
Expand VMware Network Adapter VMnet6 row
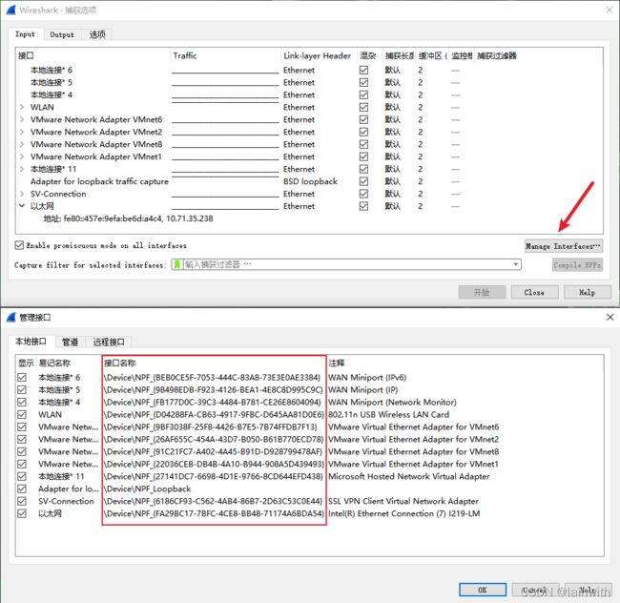click(x=22, y=119)
